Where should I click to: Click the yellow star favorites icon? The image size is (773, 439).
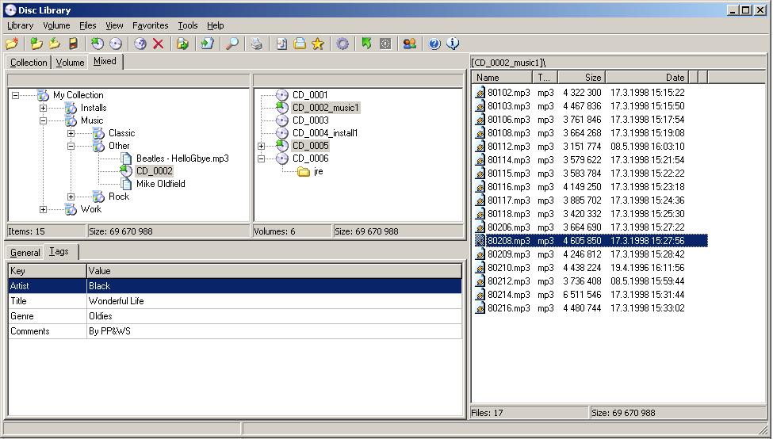point(318,44)
